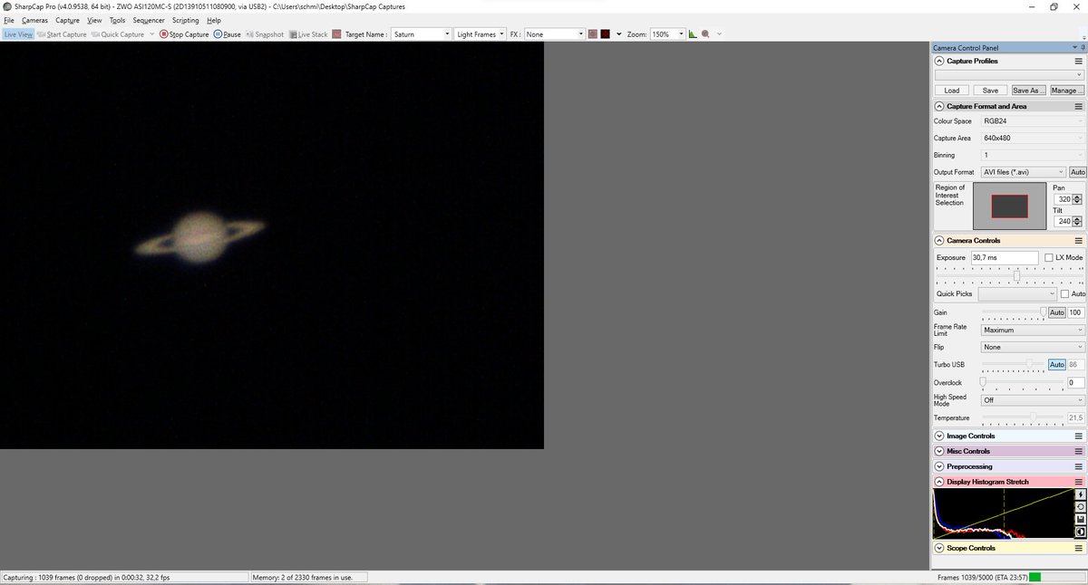Screen dimensions: 1088x585
Task: Click the reset histogram stretch icon
Action: point(1080,507)
